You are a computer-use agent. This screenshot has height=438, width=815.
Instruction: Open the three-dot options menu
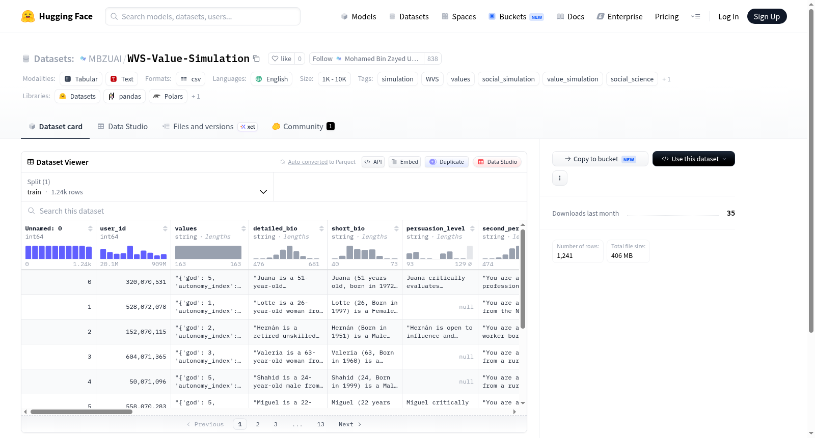pyautogui.click(x=560, y=178)
